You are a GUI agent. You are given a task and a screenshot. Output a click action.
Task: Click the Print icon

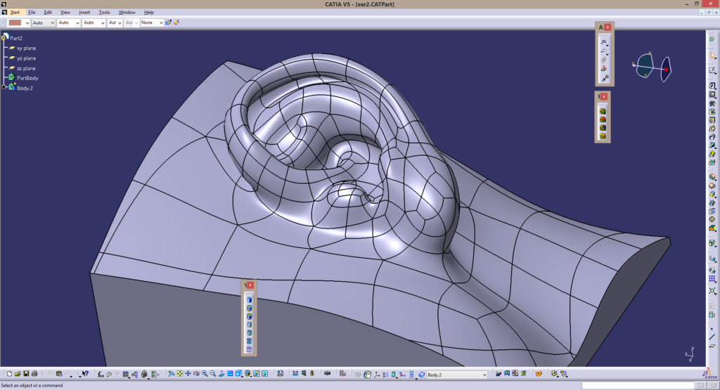34,374
